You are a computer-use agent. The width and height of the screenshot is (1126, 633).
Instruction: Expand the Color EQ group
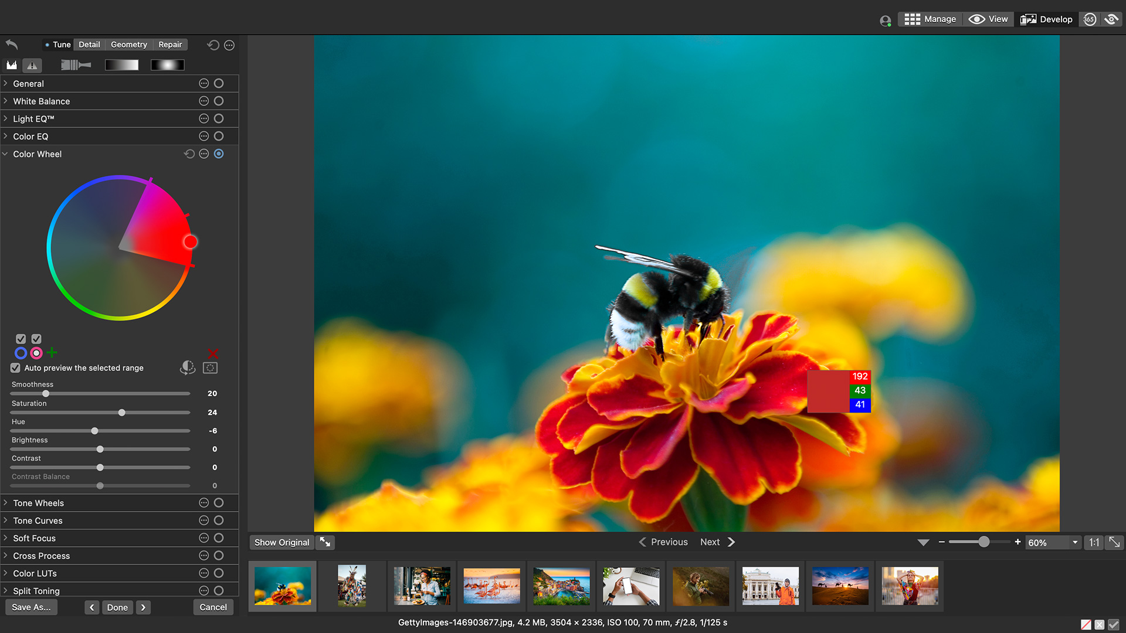tap(5, 136)
